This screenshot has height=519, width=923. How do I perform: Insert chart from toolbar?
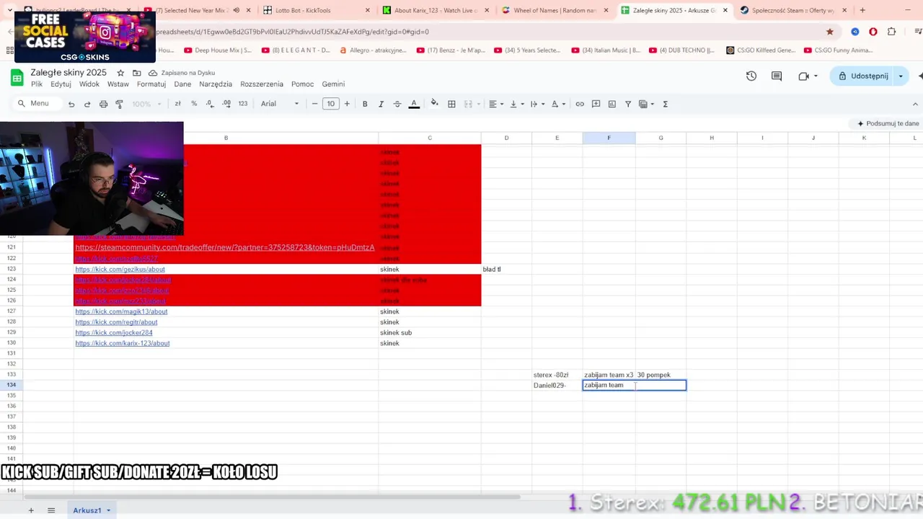(611, 104)
